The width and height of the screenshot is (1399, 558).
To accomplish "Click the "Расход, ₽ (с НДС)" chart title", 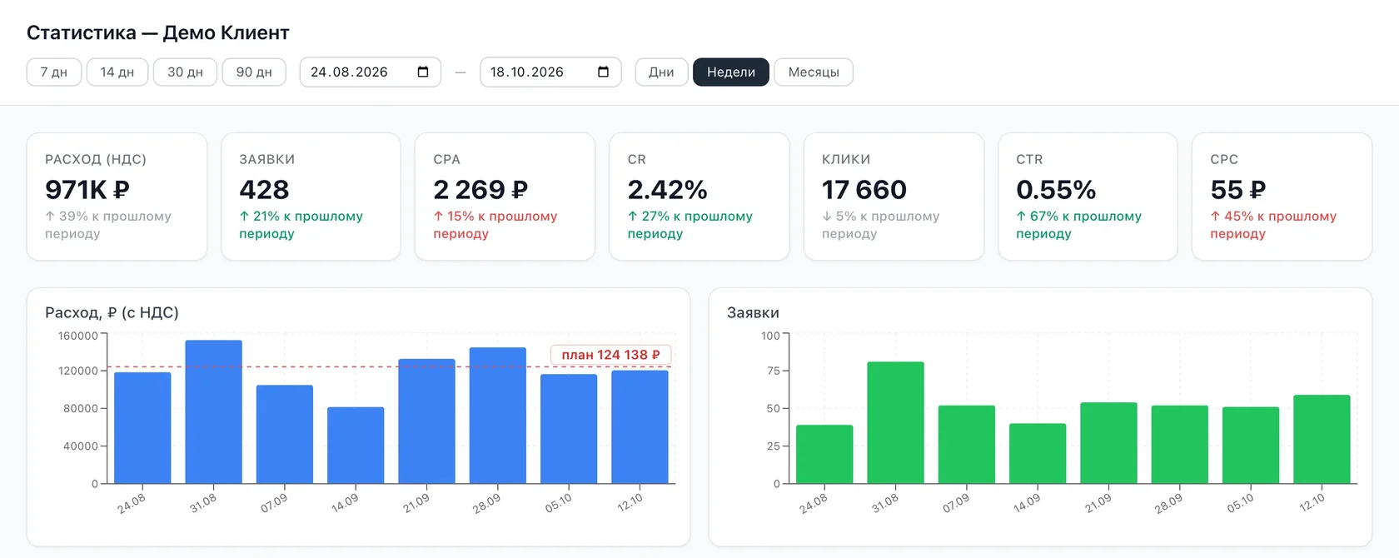I will (112, 312).
